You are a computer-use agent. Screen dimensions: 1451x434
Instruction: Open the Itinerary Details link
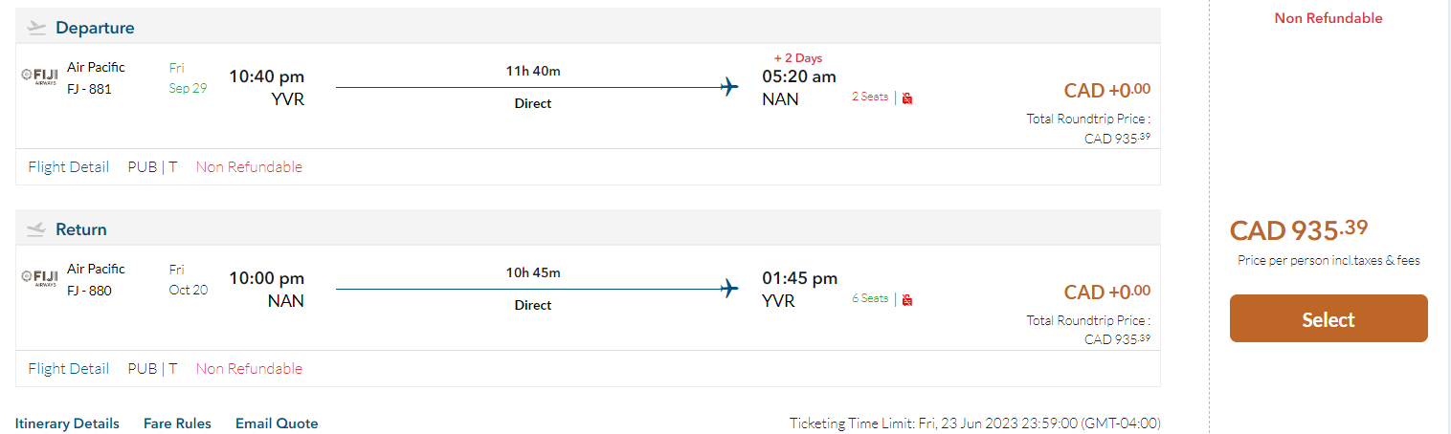pyautogui.click(x=67, y=423)
